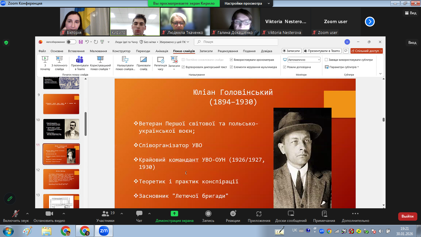Open the Participants list icon
Viewport: 421px width, 237px height.
pyautogui.click(x=105, y=214)
